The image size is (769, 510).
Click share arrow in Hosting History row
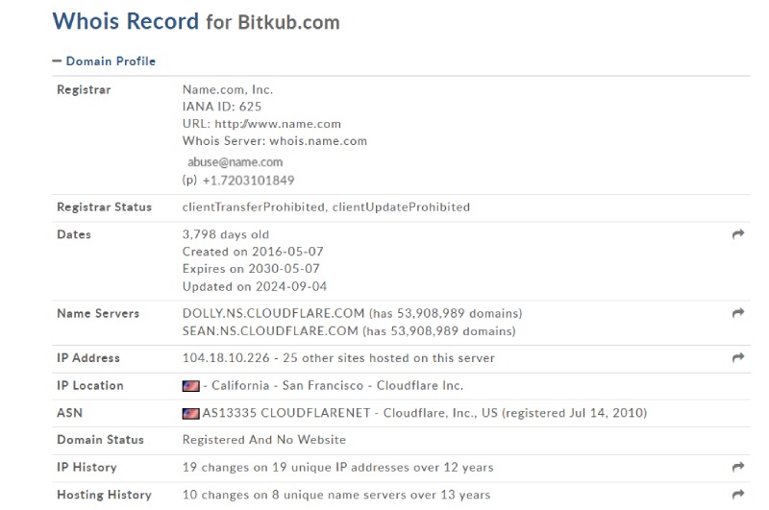pyautogui.click(x=738, y=495)
